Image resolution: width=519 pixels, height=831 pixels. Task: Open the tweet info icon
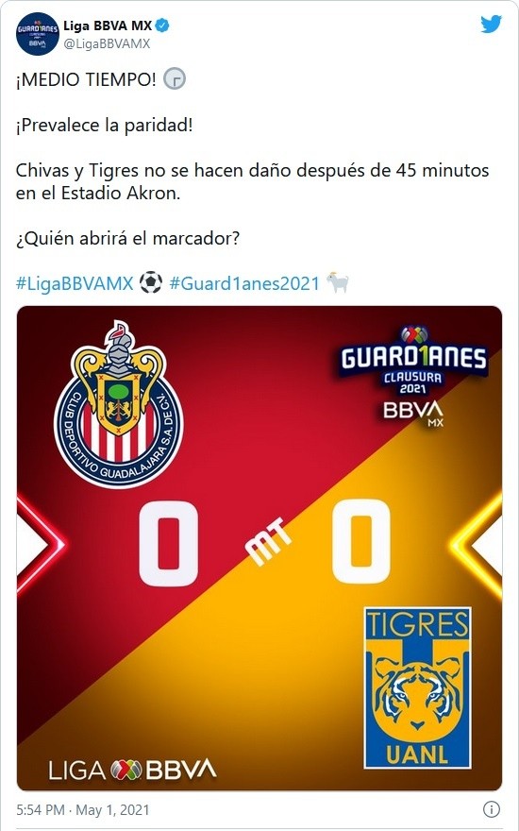click(x=492, y=809)
